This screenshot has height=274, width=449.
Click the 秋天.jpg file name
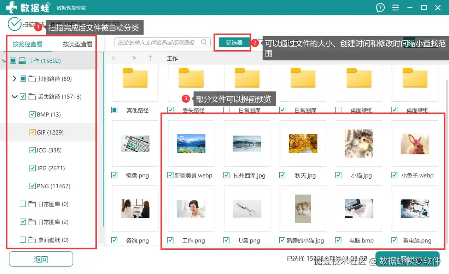click(305, 175)
